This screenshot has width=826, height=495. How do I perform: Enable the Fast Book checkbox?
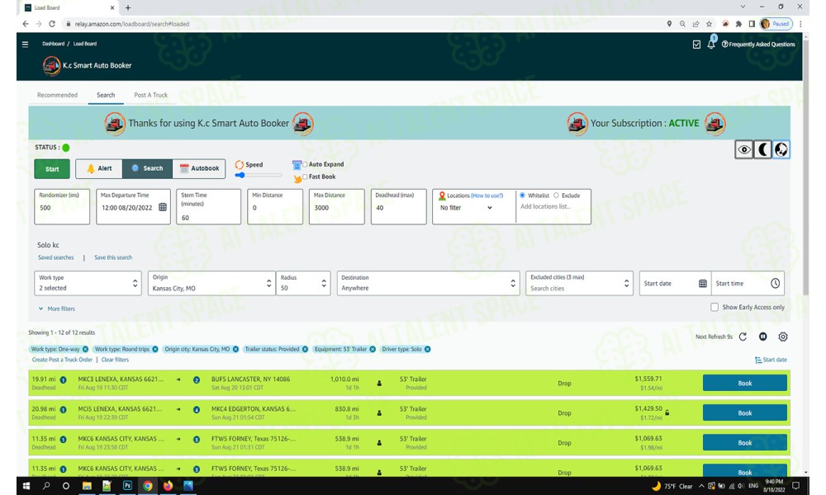pos(305,177)
